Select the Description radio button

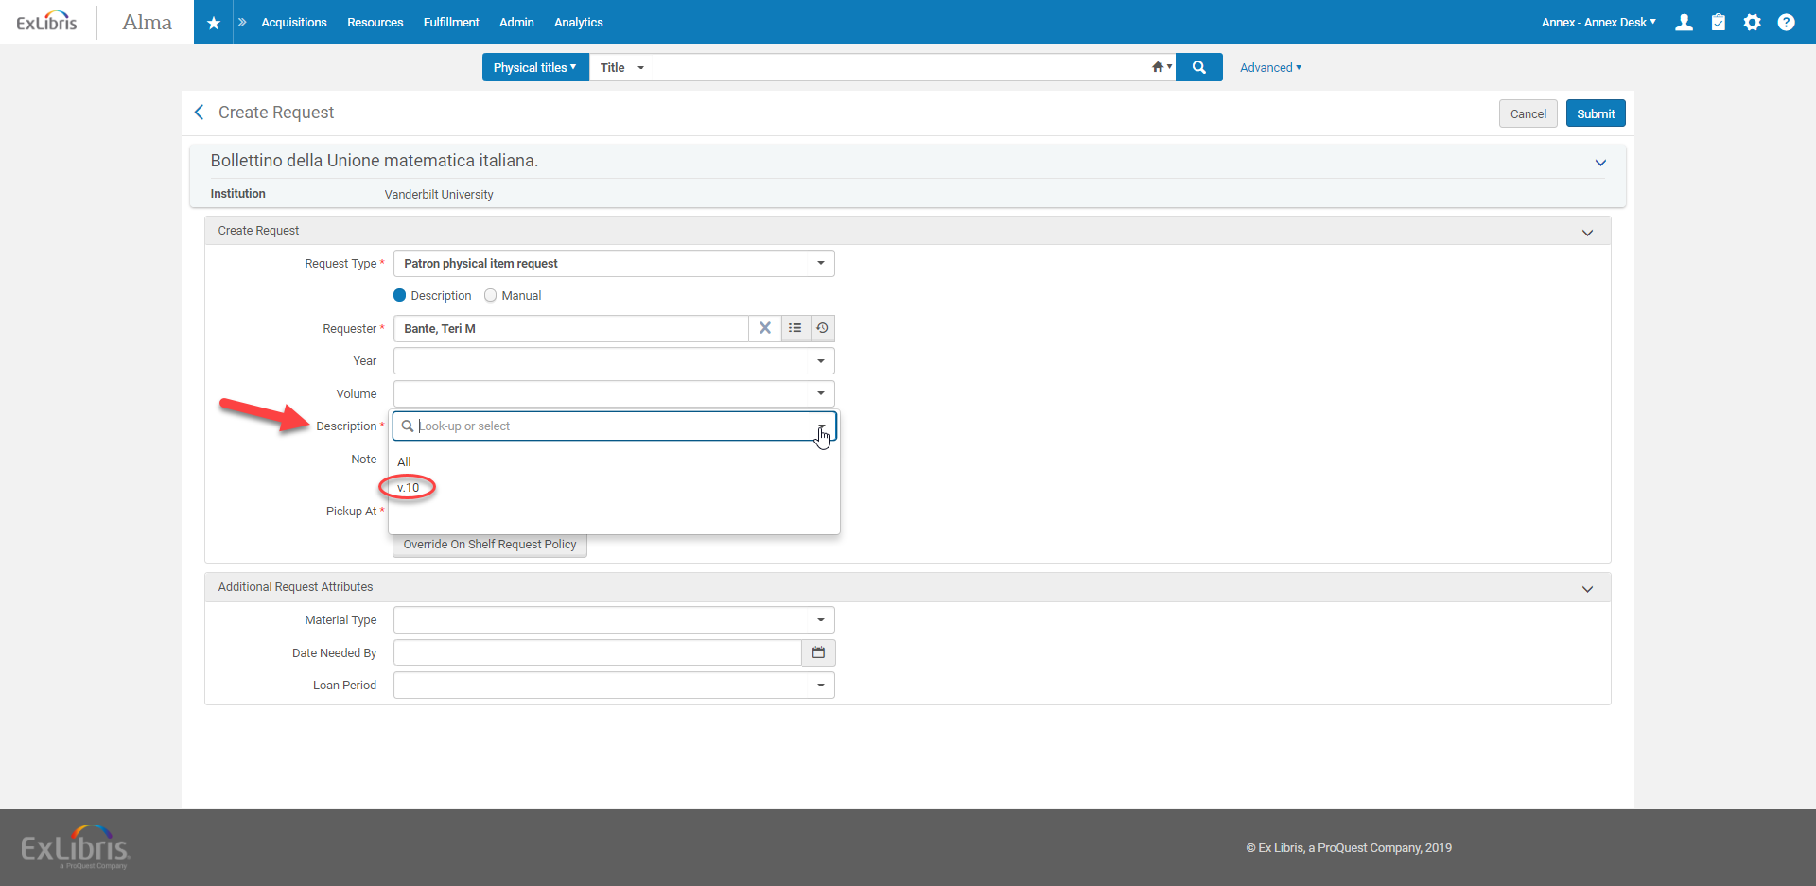pyautogui.click(x=399, y=295)
